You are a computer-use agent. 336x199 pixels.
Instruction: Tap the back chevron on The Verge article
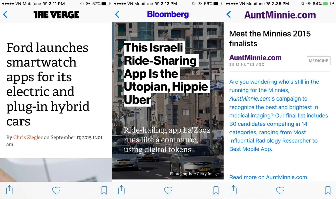pos(5,14)
